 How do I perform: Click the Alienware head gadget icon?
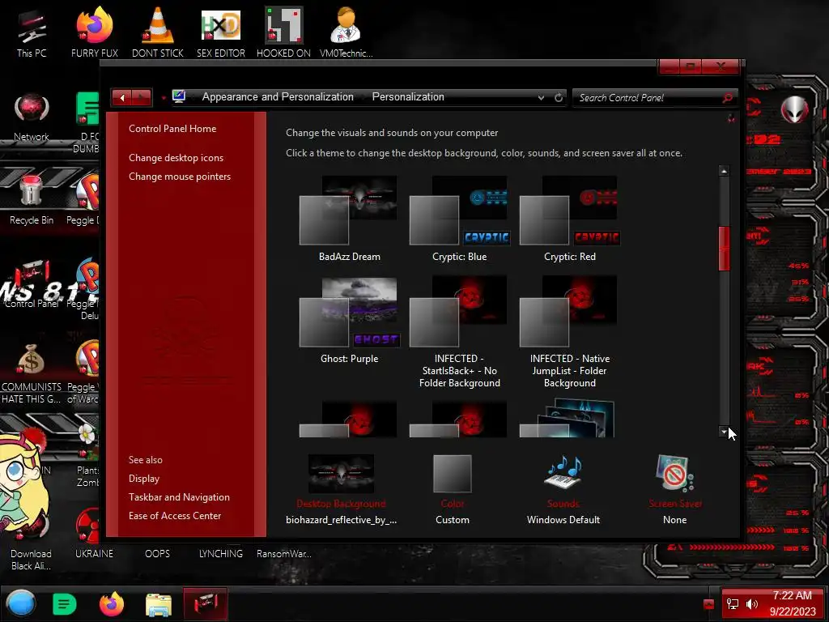[x=795, y=109]
